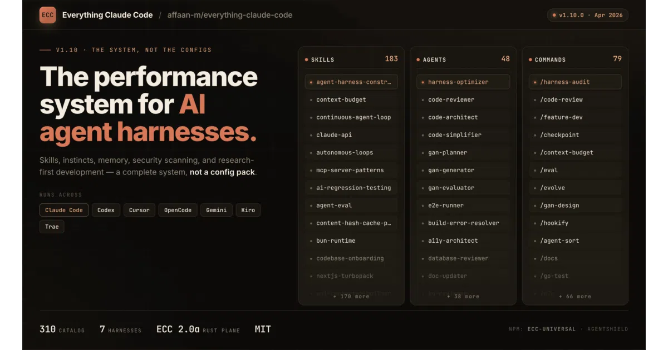Select the context-budget skill row
Screen dimensions: 668x350
(351, 100)
